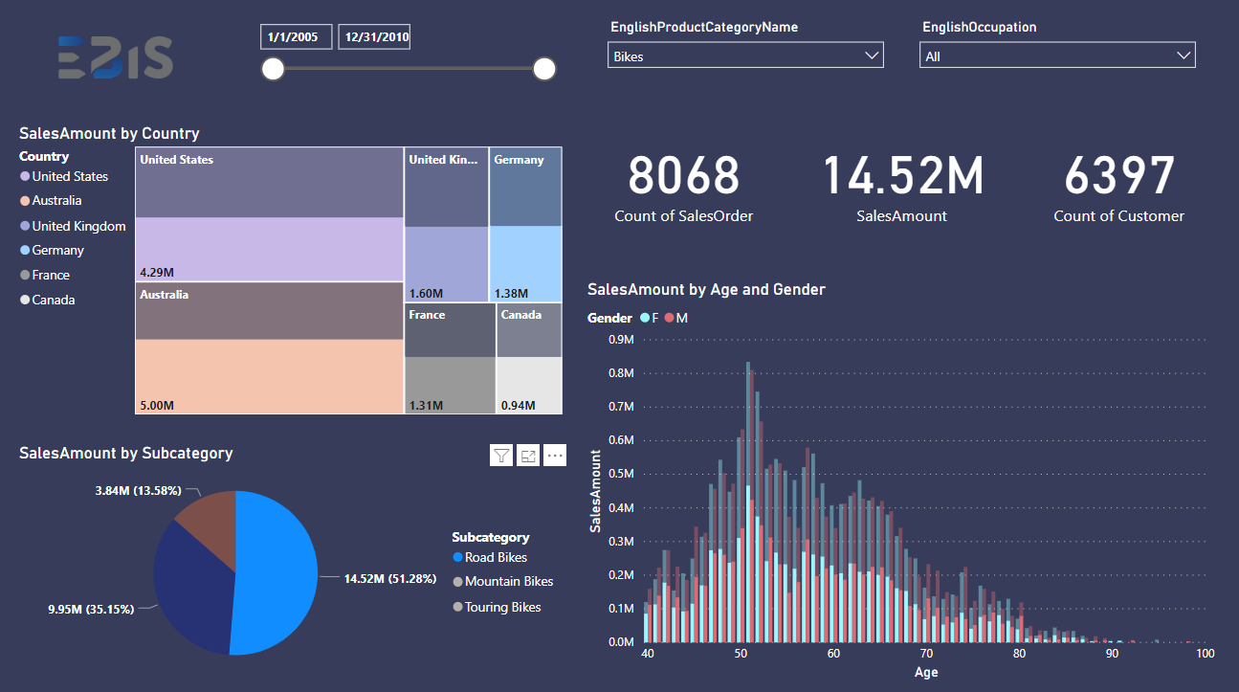Click the United States treemap tile

[x=269, y=214]
